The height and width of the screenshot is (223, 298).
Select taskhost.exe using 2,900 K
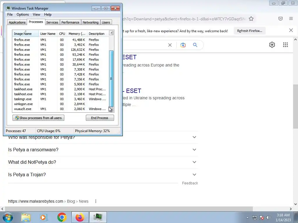click(61, 89)
